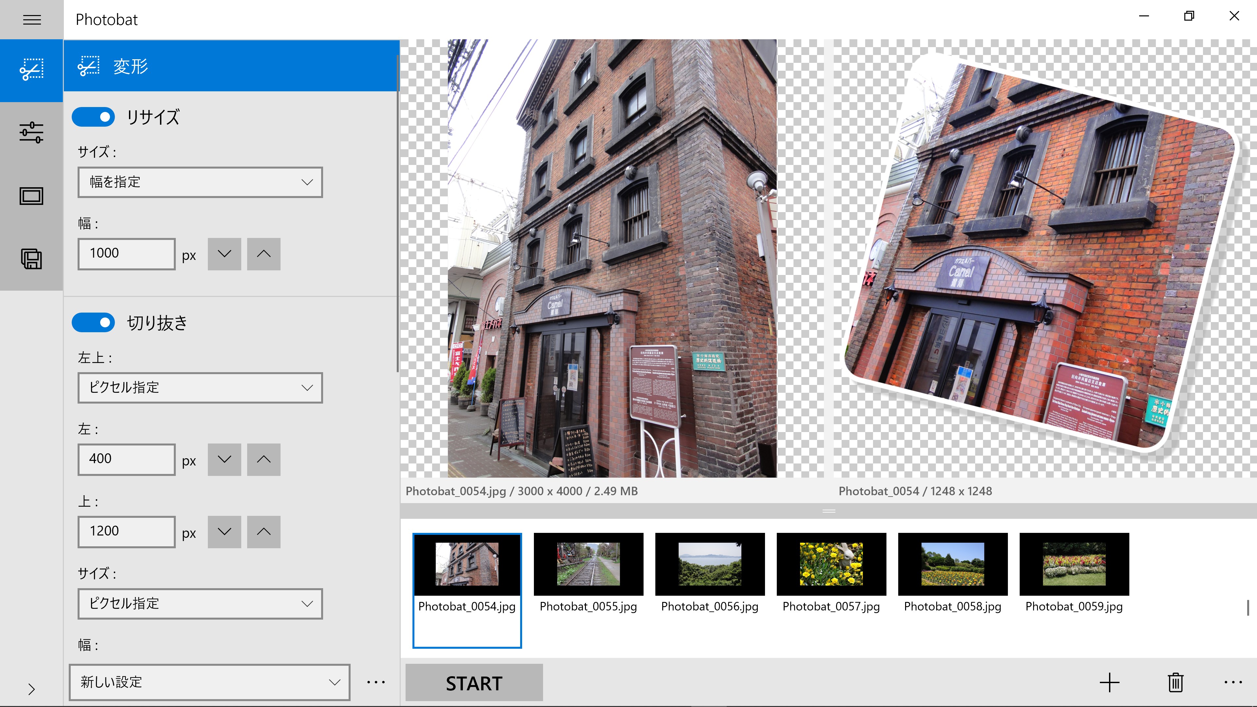
Task: Open the save settings floppy icon
Action: [x=32, y=259]
